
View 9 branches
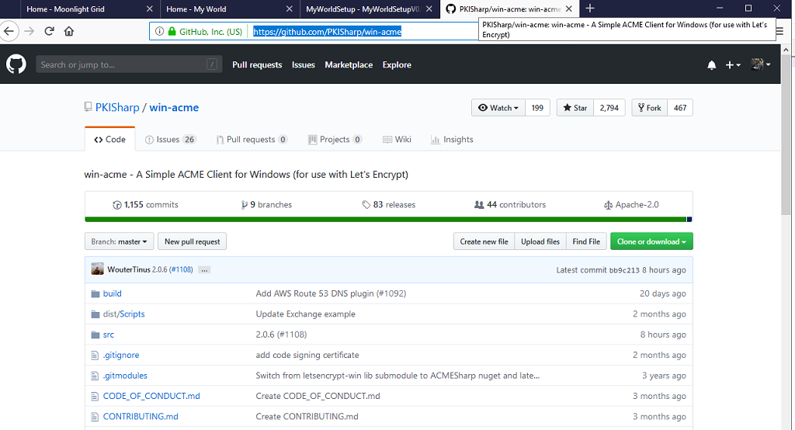pyautogui.click(x=267, y=205)
